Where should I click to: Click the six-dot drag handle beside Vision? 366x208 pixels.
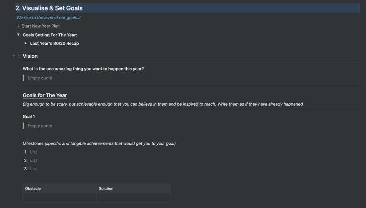[x=19, y=56]
